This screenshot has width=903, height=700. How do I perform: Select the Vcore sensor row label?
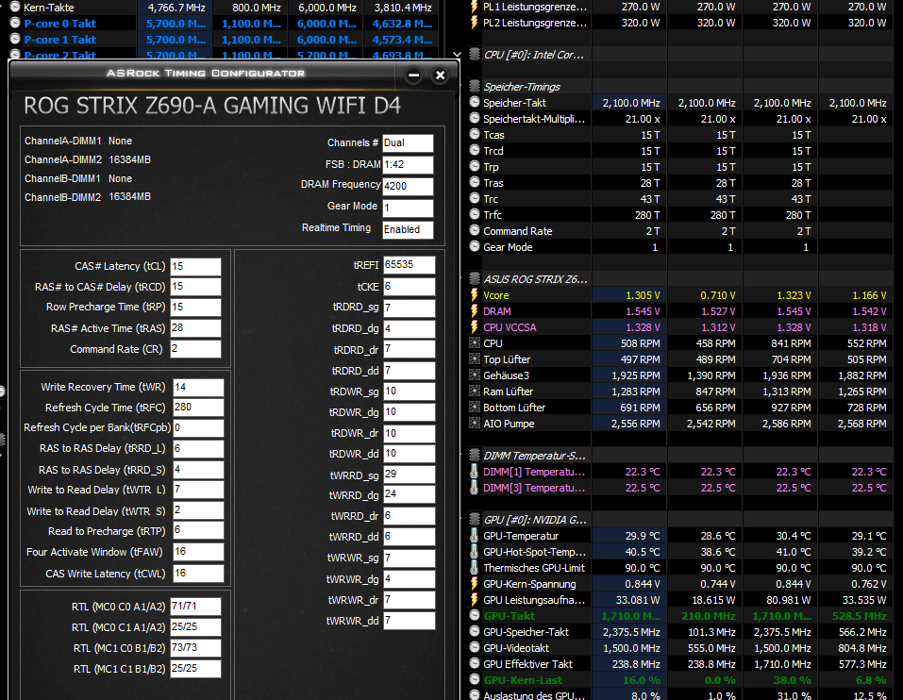coord(495,295)
